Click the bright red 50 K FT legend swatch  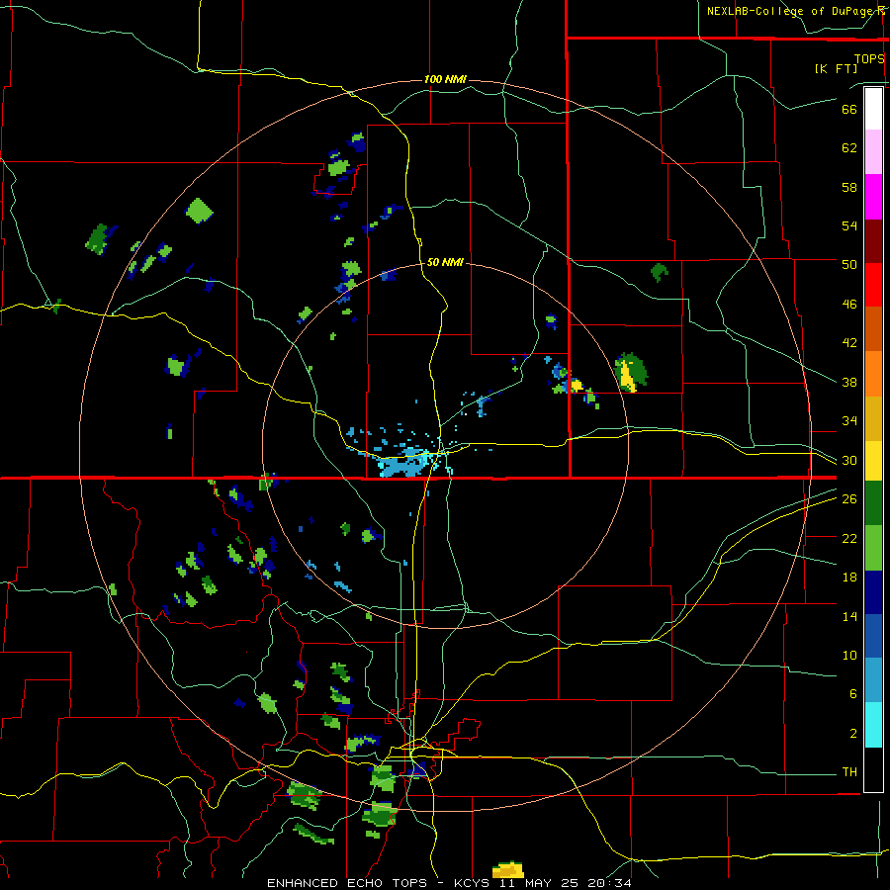click(873, 285)
